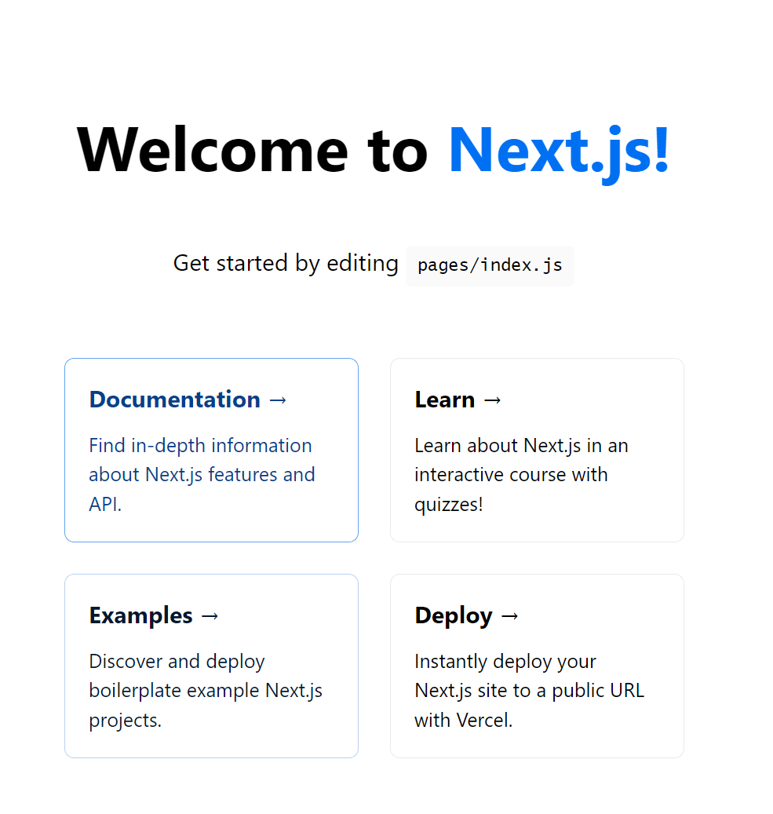Click 'Find in-depth information about Next.js' description
This screenshot has height=814, width=773.
[202, 474]
